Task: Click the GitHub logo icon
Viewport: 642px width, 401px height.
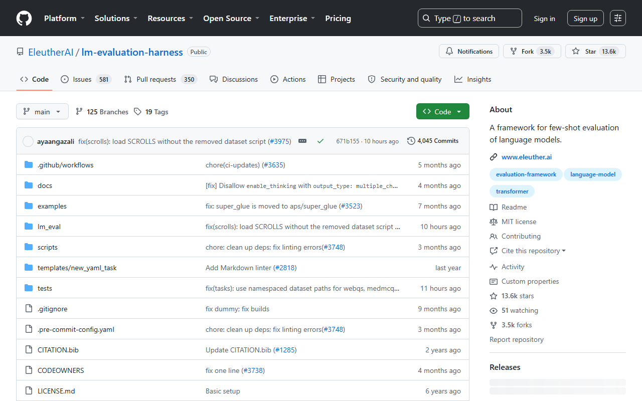Action: tap(24, 19)
